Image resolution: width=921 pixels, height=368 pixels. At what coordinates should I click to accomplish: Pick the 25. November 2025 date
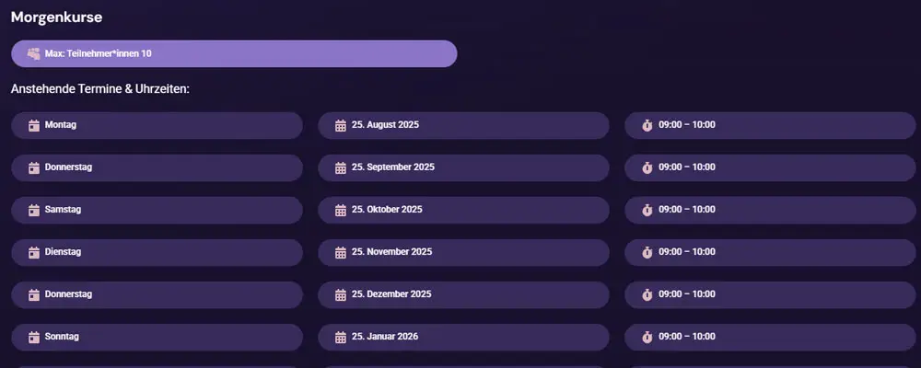[463, 252]
